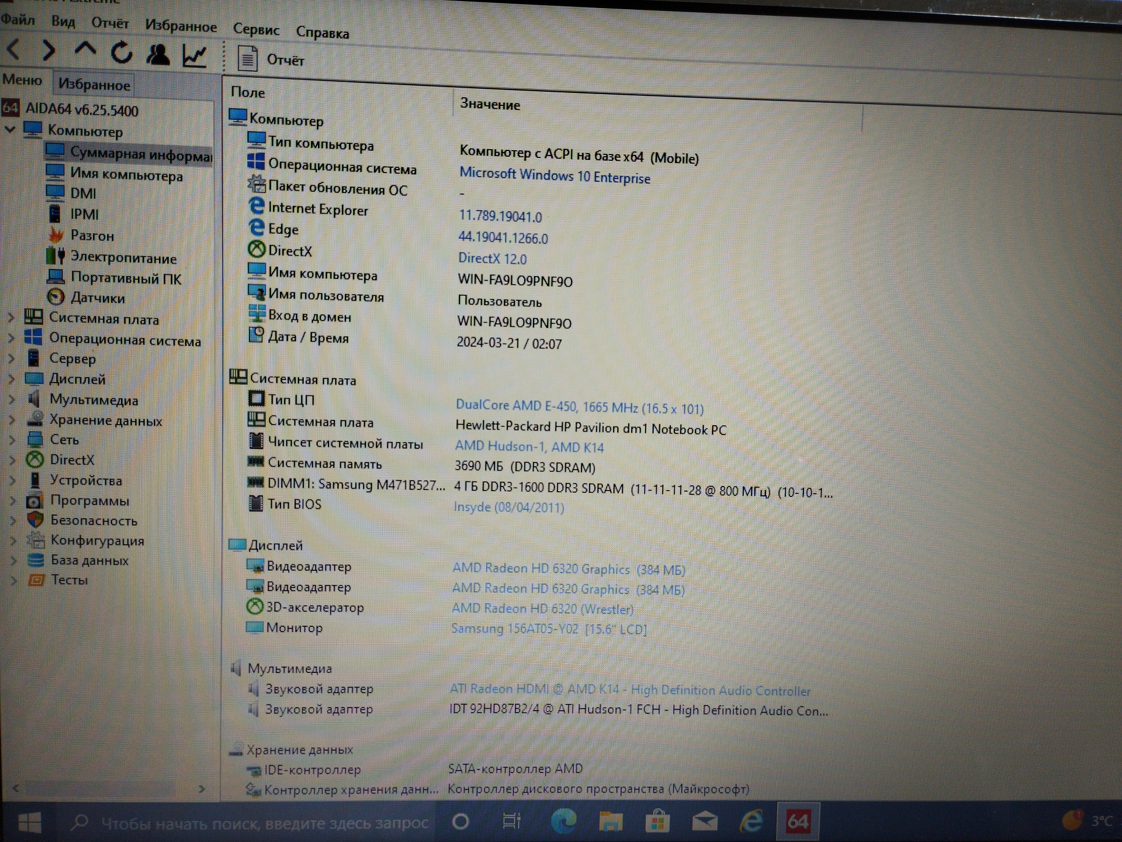Open the DirectX 12.0 link

click(492, 258)
